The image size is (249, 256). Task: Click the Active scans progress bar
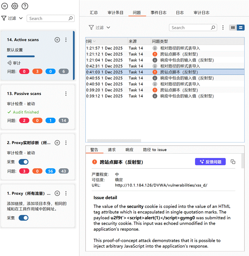[x=21, y=56]
